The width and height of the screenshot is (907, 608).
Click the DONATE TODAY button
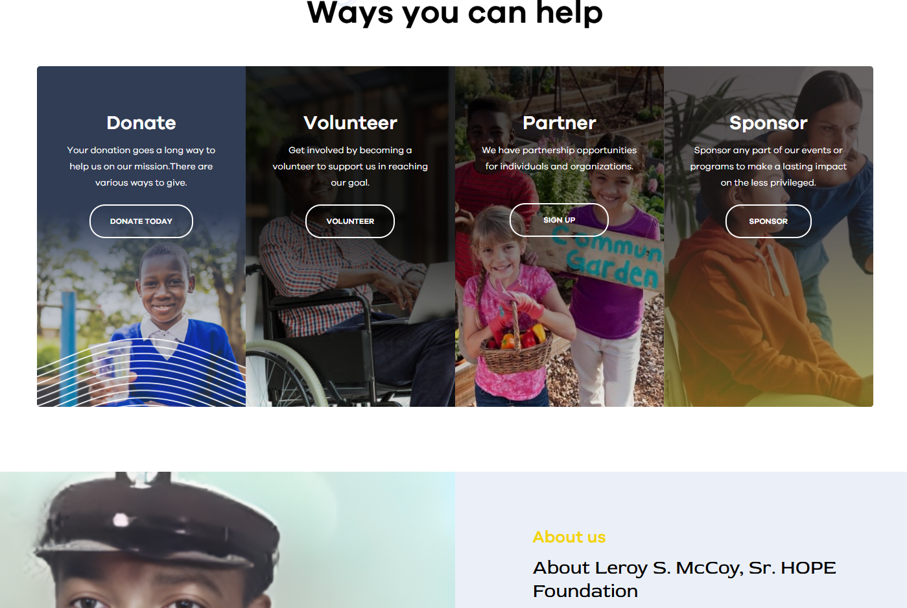[x=141, y=221]
